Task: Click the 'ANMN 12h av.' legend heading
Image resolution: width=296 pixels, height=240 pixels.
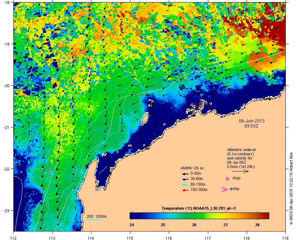Action: (192, 168)
